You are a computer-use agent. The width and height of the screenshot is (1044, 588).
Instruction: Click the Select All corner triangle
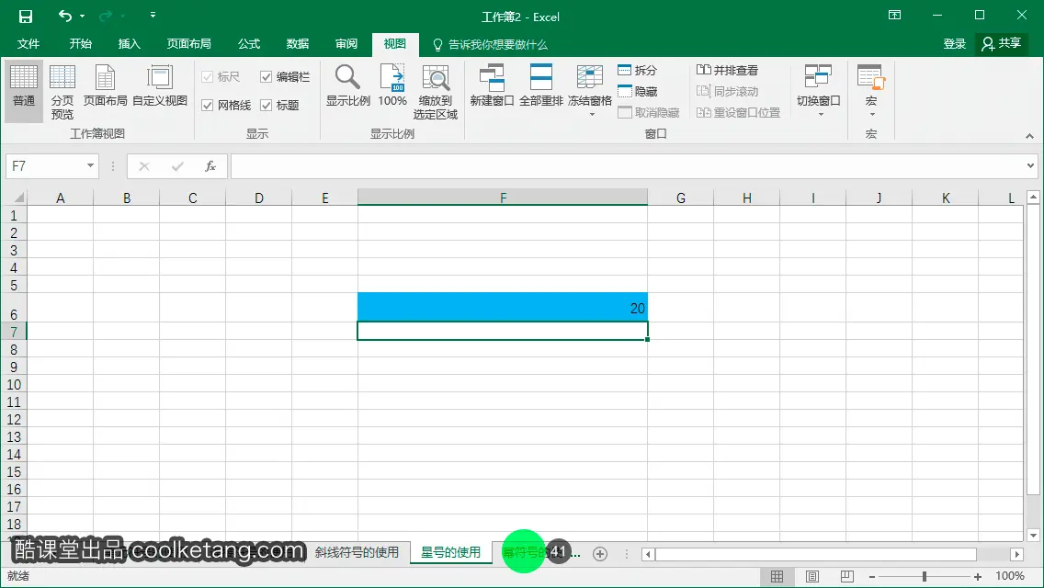(19, 198)
